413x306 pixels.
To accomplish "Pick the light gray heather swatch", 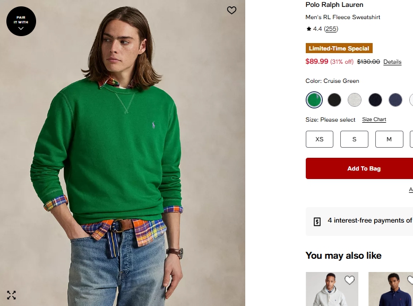I will pyautogui.click(x=355, y=100).
